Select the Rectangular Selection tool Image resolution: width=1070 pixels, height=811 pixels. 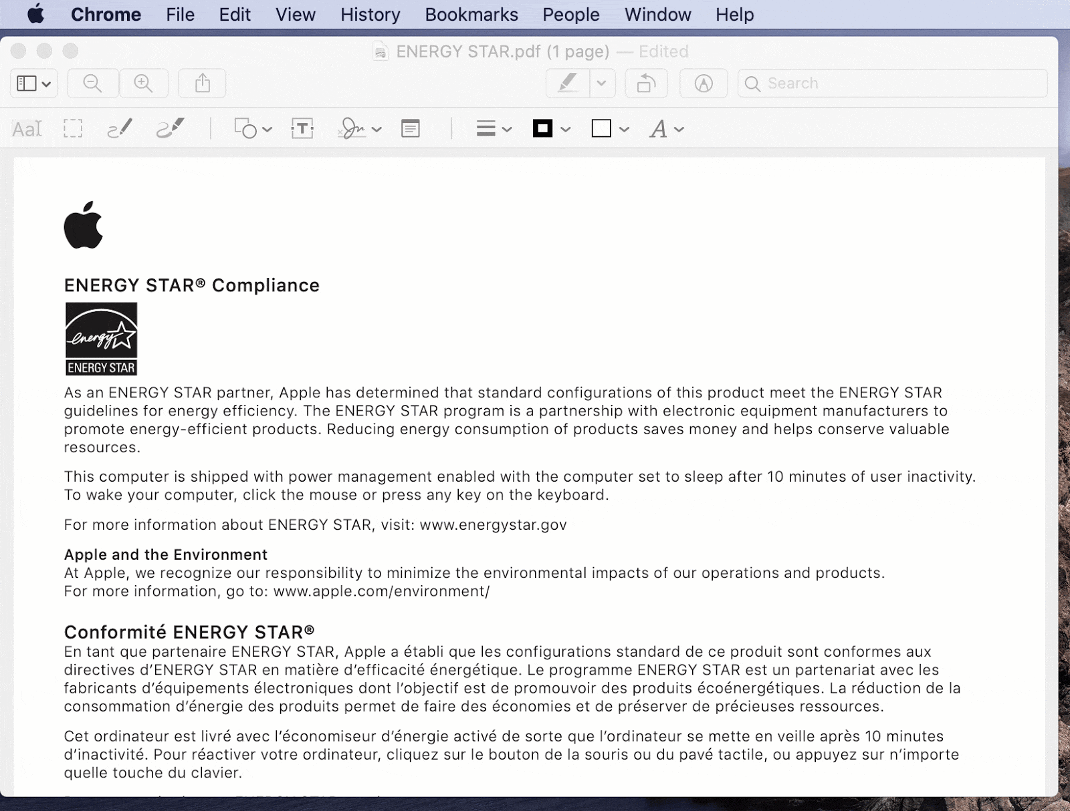point(73,128)
